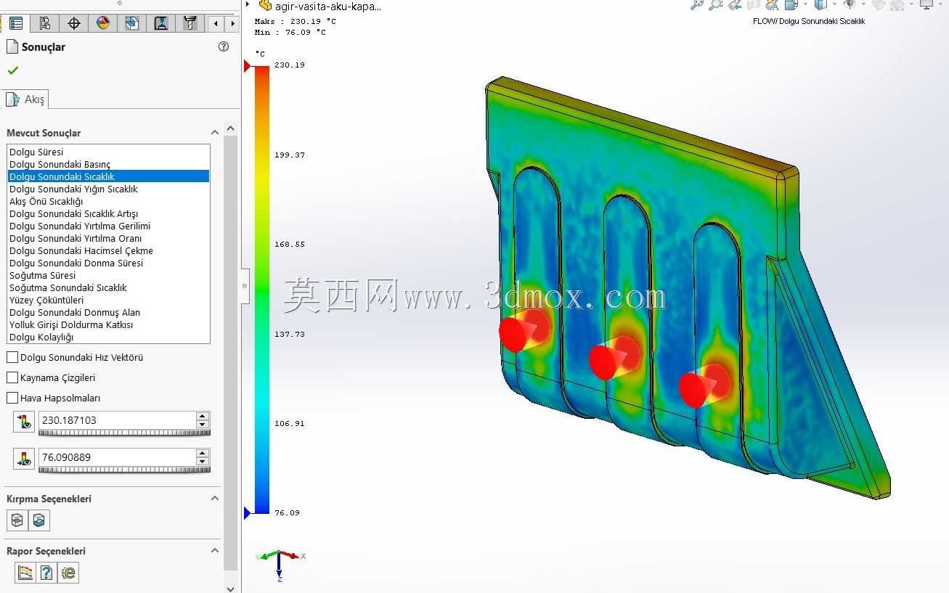Click the maximum value slider track

click(124, 433)
